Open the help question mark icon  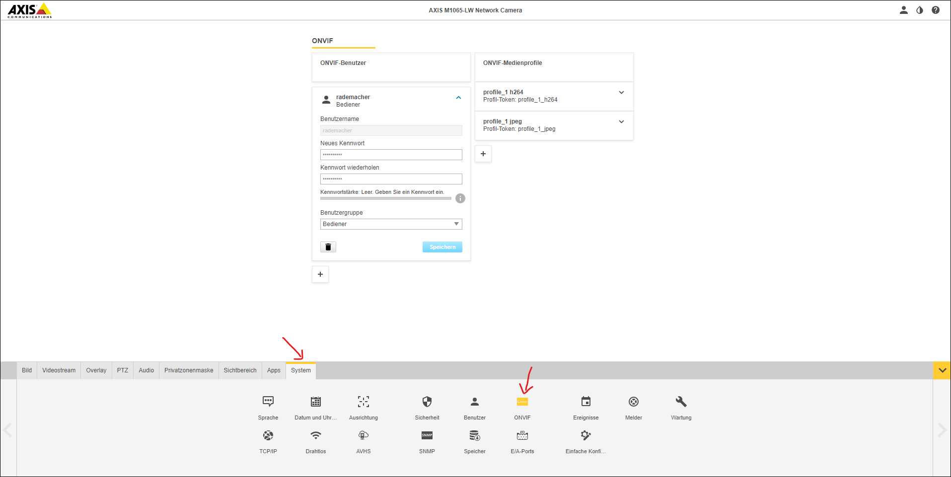pyautogui.click(x=936, y=10)
